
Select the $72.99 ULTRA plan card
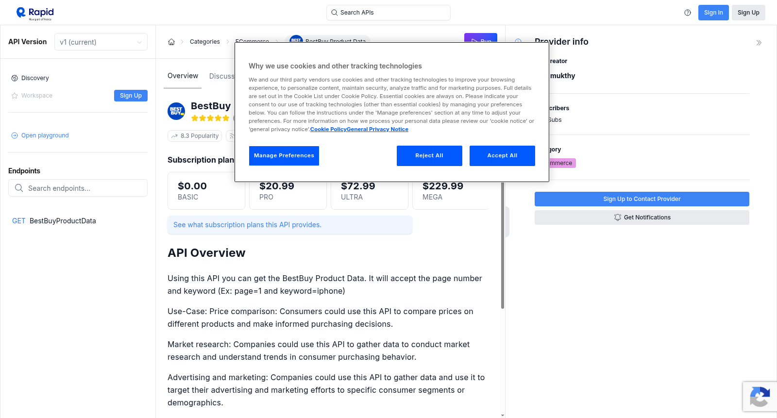point(370,191)
